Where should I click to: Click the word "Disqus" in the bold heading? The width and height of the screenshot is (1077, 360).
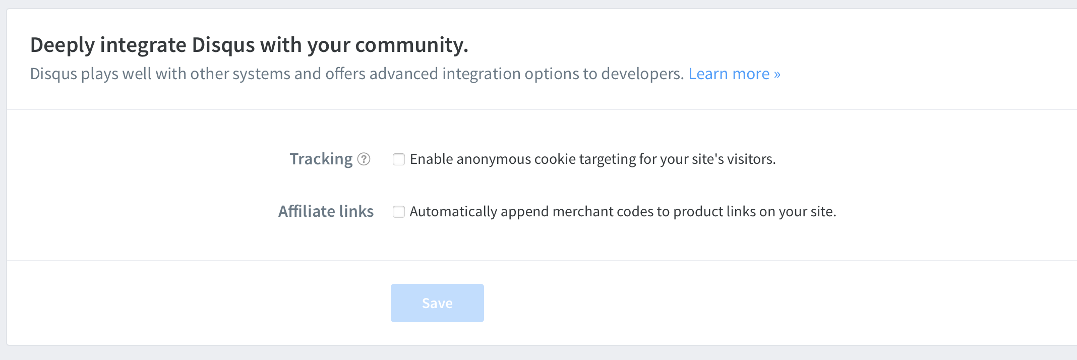221,45
